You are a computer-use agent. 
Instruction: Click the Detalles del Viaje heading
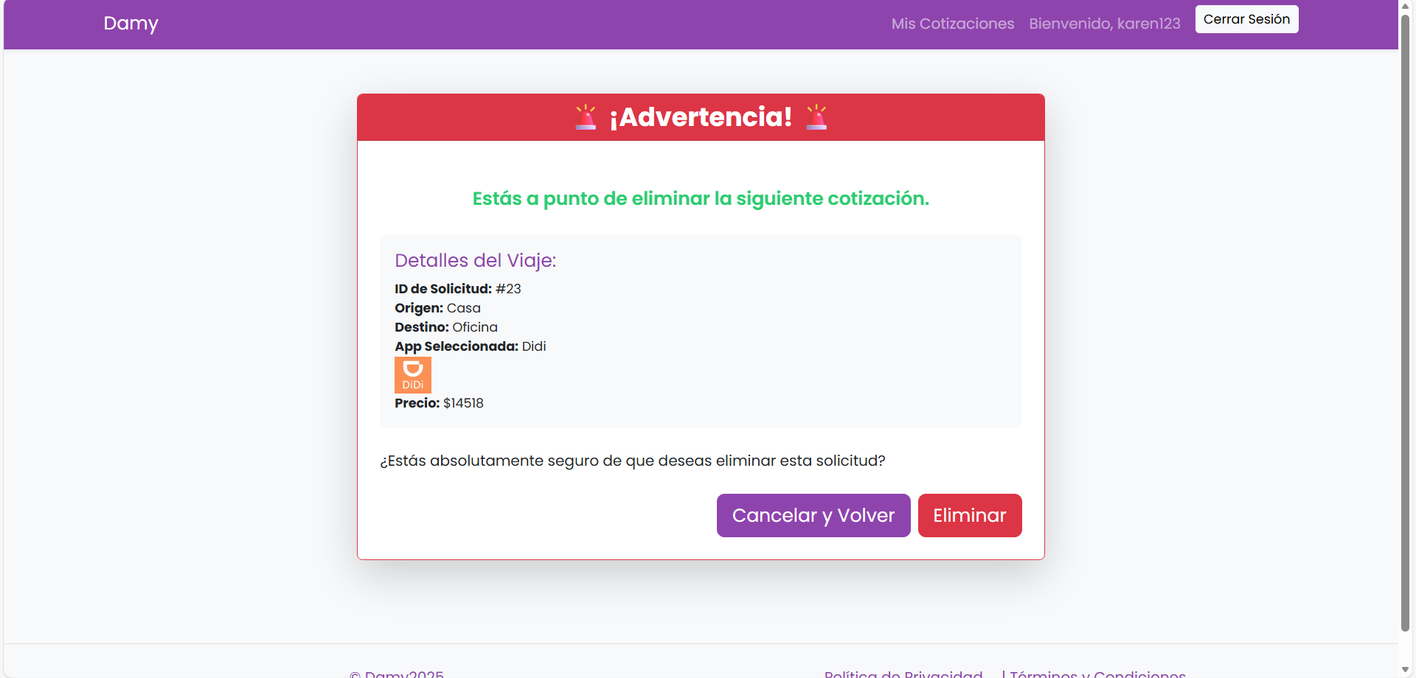(x=475, y=260)
